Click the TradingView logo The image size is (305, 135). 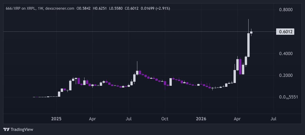click(x=18, y=129)
